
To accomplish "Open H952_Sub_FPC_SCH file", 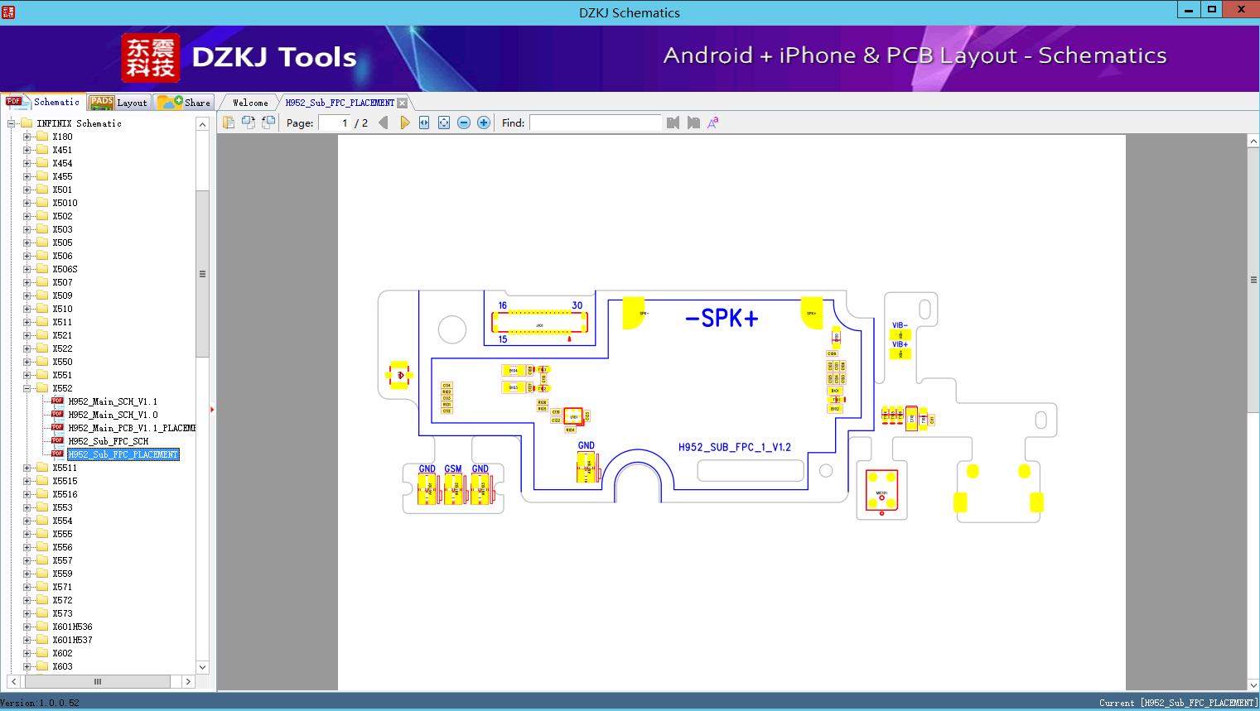I will pos(109,441).
